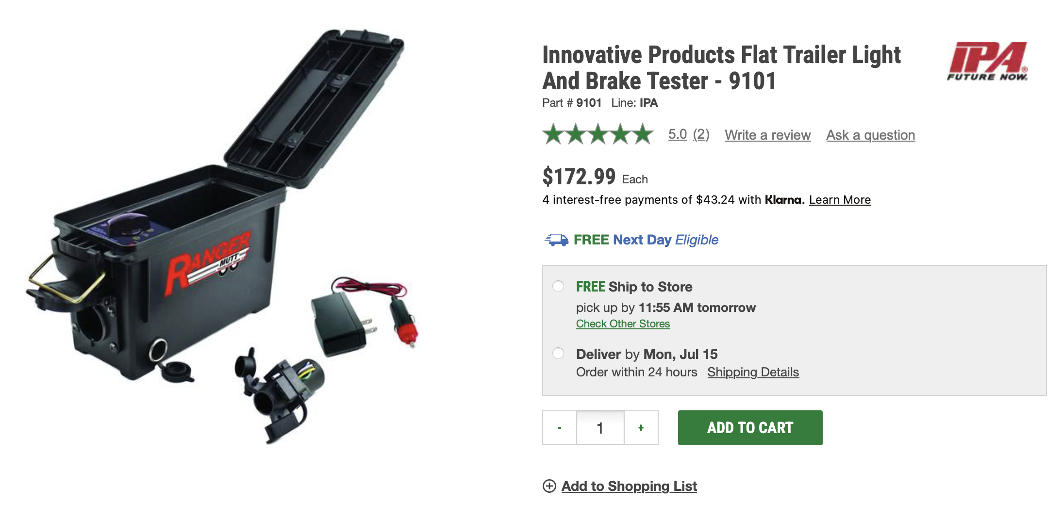
Task: Decrease quantity with the minus button
Action: (560, 428)
